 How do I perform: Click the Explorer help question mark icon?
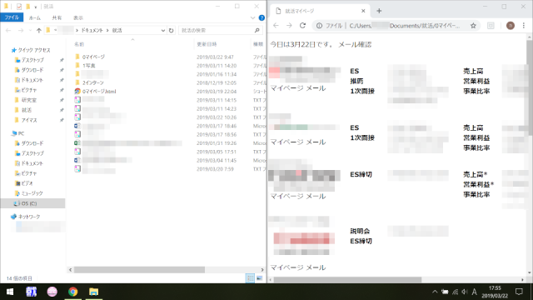[x=262, y=17]
